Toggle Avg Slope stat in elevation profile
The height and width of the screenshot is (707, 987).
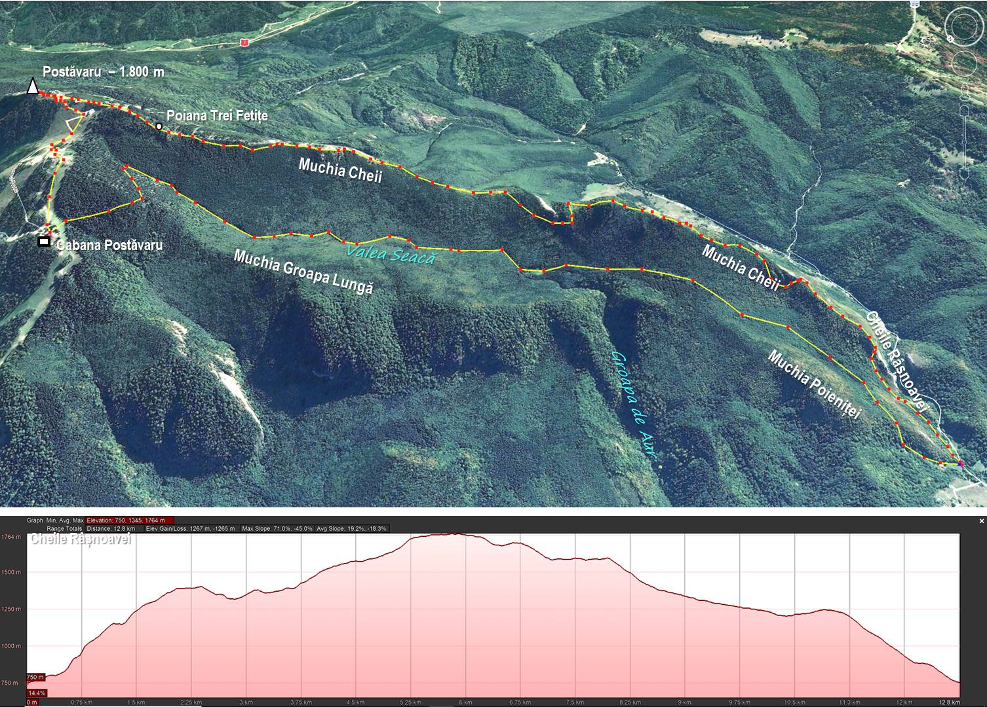[351, 528]
